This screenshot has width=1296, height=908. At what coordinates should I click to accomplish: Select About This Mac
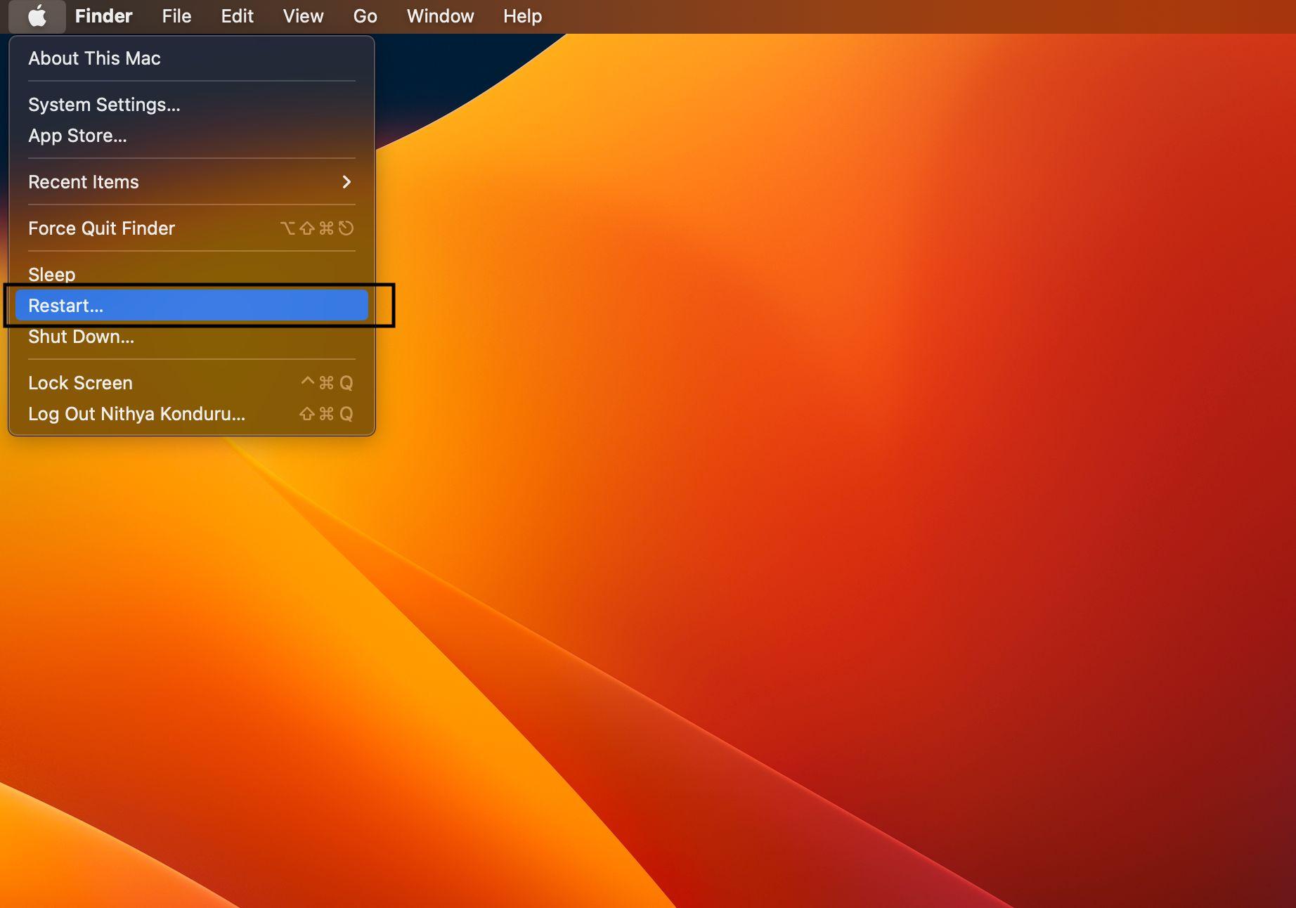[x=94, y=58]
